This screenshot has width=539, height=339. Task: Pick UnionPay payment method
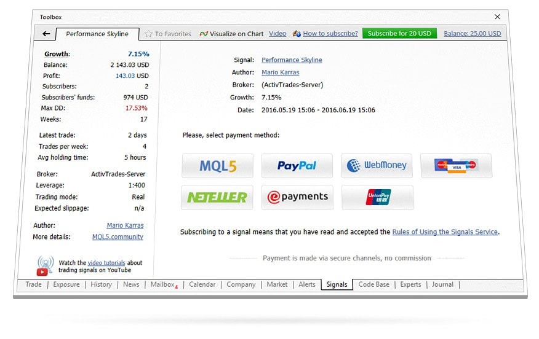pyautogui.click(x=377, y=197)
